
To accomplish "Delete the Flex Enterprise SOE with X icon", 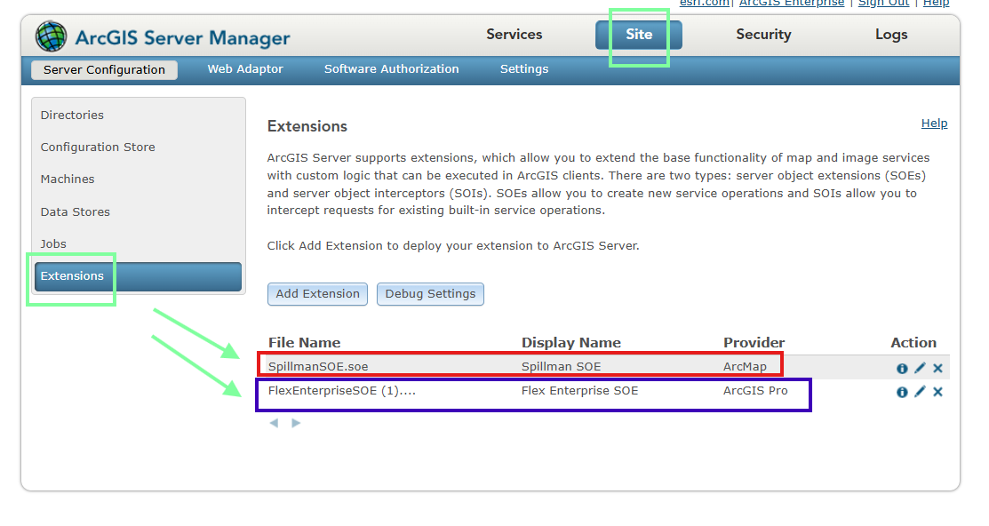I will (x=937, y=392).
